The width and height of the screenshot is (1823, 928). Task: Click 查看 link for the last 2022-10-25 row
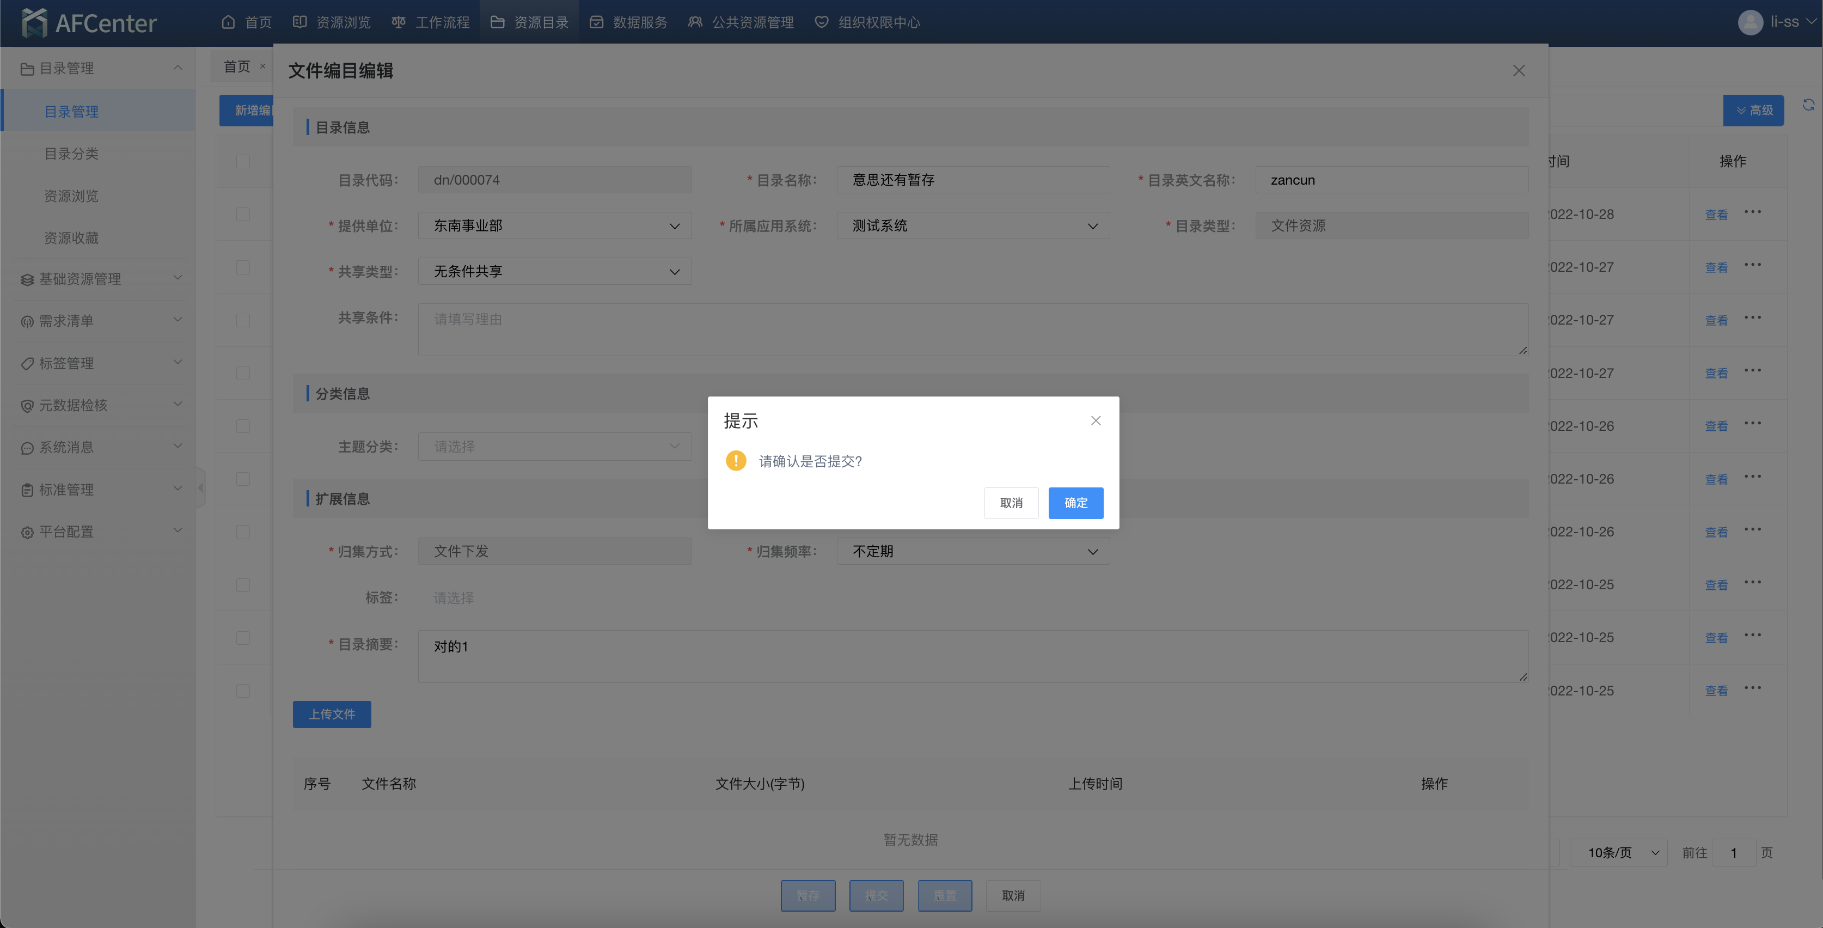(x=1716, y=691)
